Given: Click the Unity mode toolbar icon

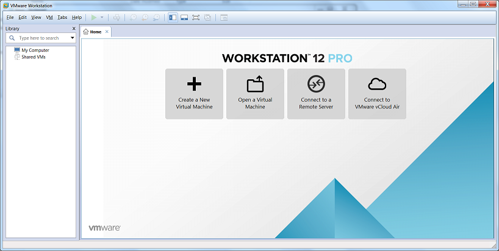Looking at the screenshot, I should (x=207, y=18).
